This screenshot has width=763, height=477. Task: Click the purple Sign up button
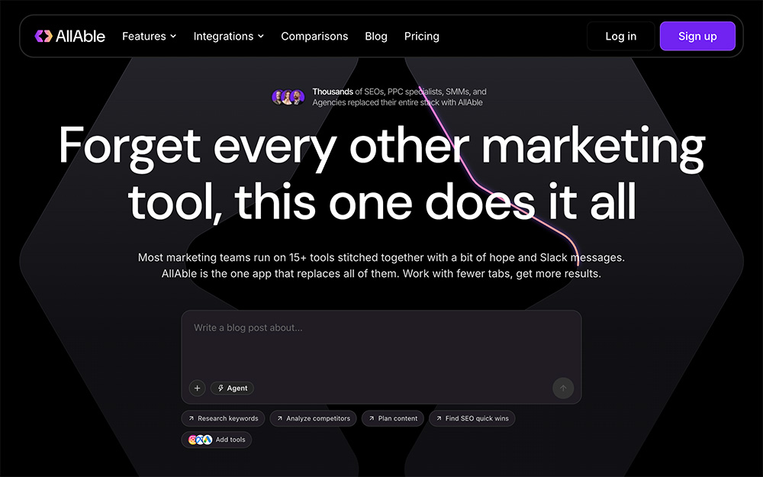(x=697, y=36)
